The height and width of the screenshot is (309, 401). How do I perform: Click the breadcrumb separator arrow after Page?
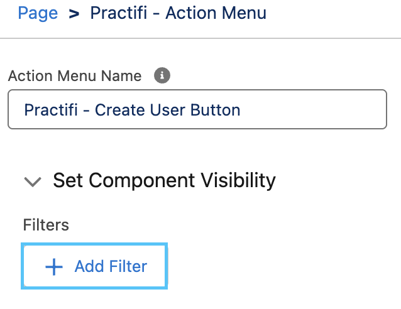(x=74, y=13)
